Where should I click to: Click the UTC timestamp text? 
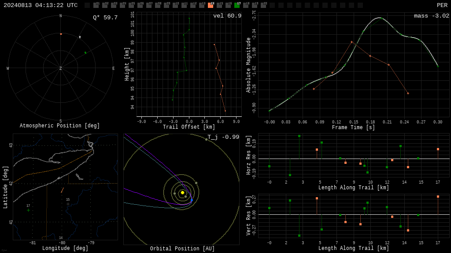[x=41, y=5]
